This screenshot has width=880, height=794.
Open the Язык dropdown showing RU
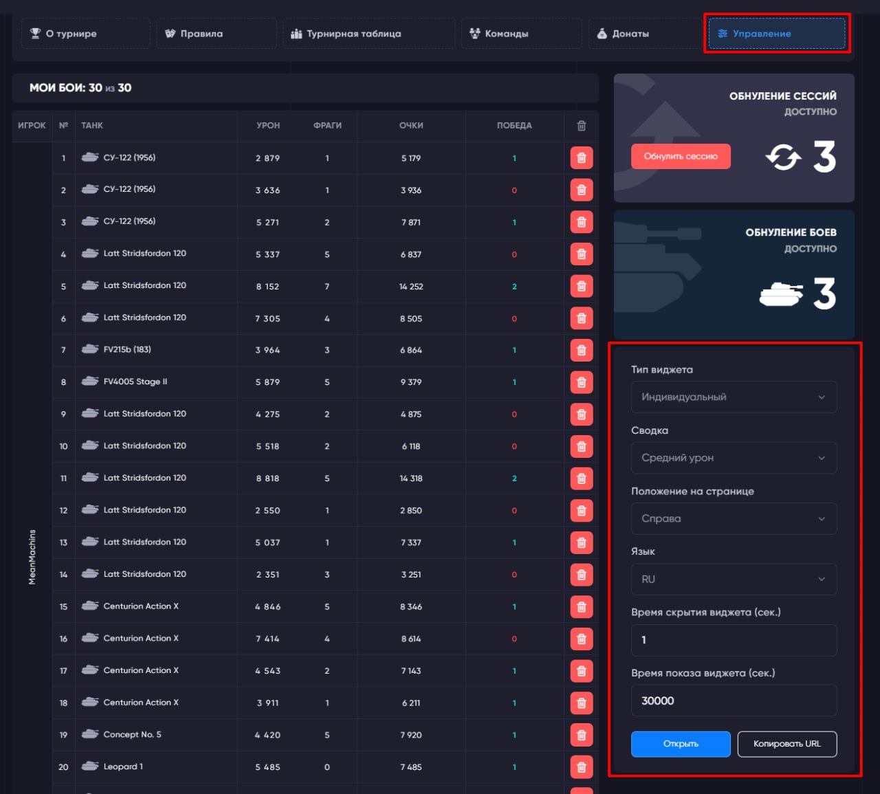pos(734,579)
